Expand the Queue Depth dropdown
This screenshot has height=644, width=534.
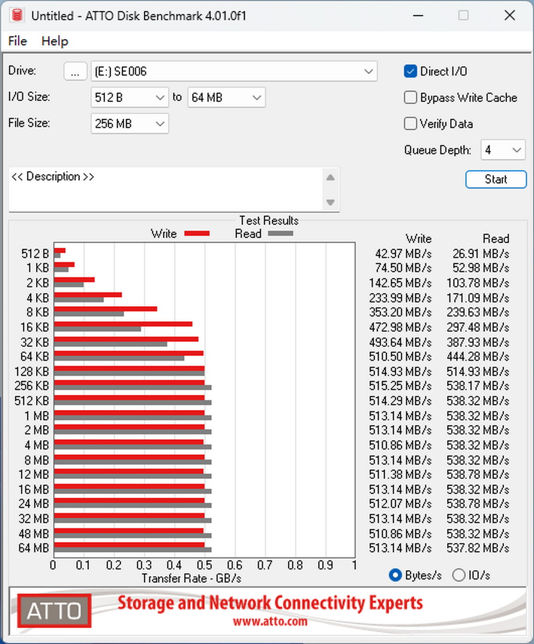[x=503, y=150]
